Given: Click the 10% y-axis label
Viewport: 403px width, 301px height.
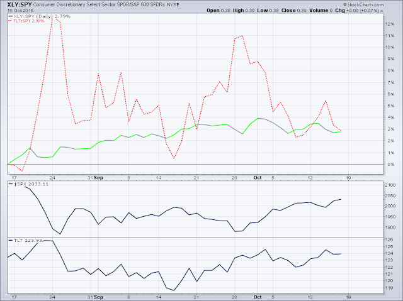Looking at the screenshot, I should pyautogui.click(x=389, y=47).
